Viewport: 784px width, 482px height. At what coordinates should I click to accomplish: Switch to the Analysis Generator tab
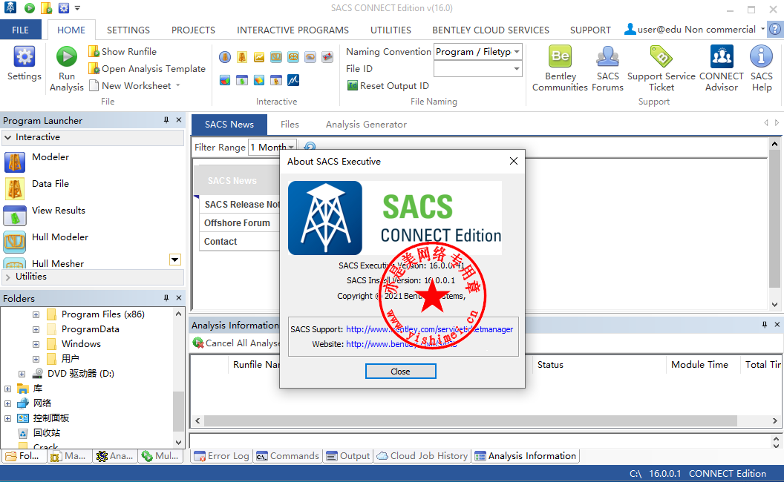366,125
